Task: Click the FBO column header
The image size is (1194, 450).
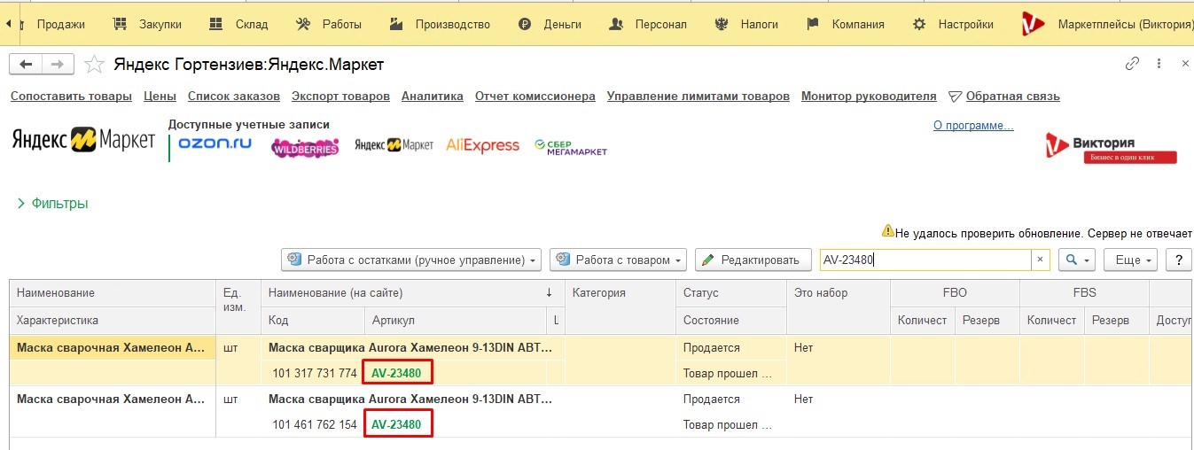Action: (x=955, y=292)
